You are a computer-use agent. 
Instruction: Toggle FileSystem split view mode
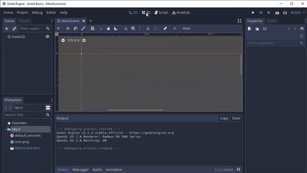coord(48,108)
